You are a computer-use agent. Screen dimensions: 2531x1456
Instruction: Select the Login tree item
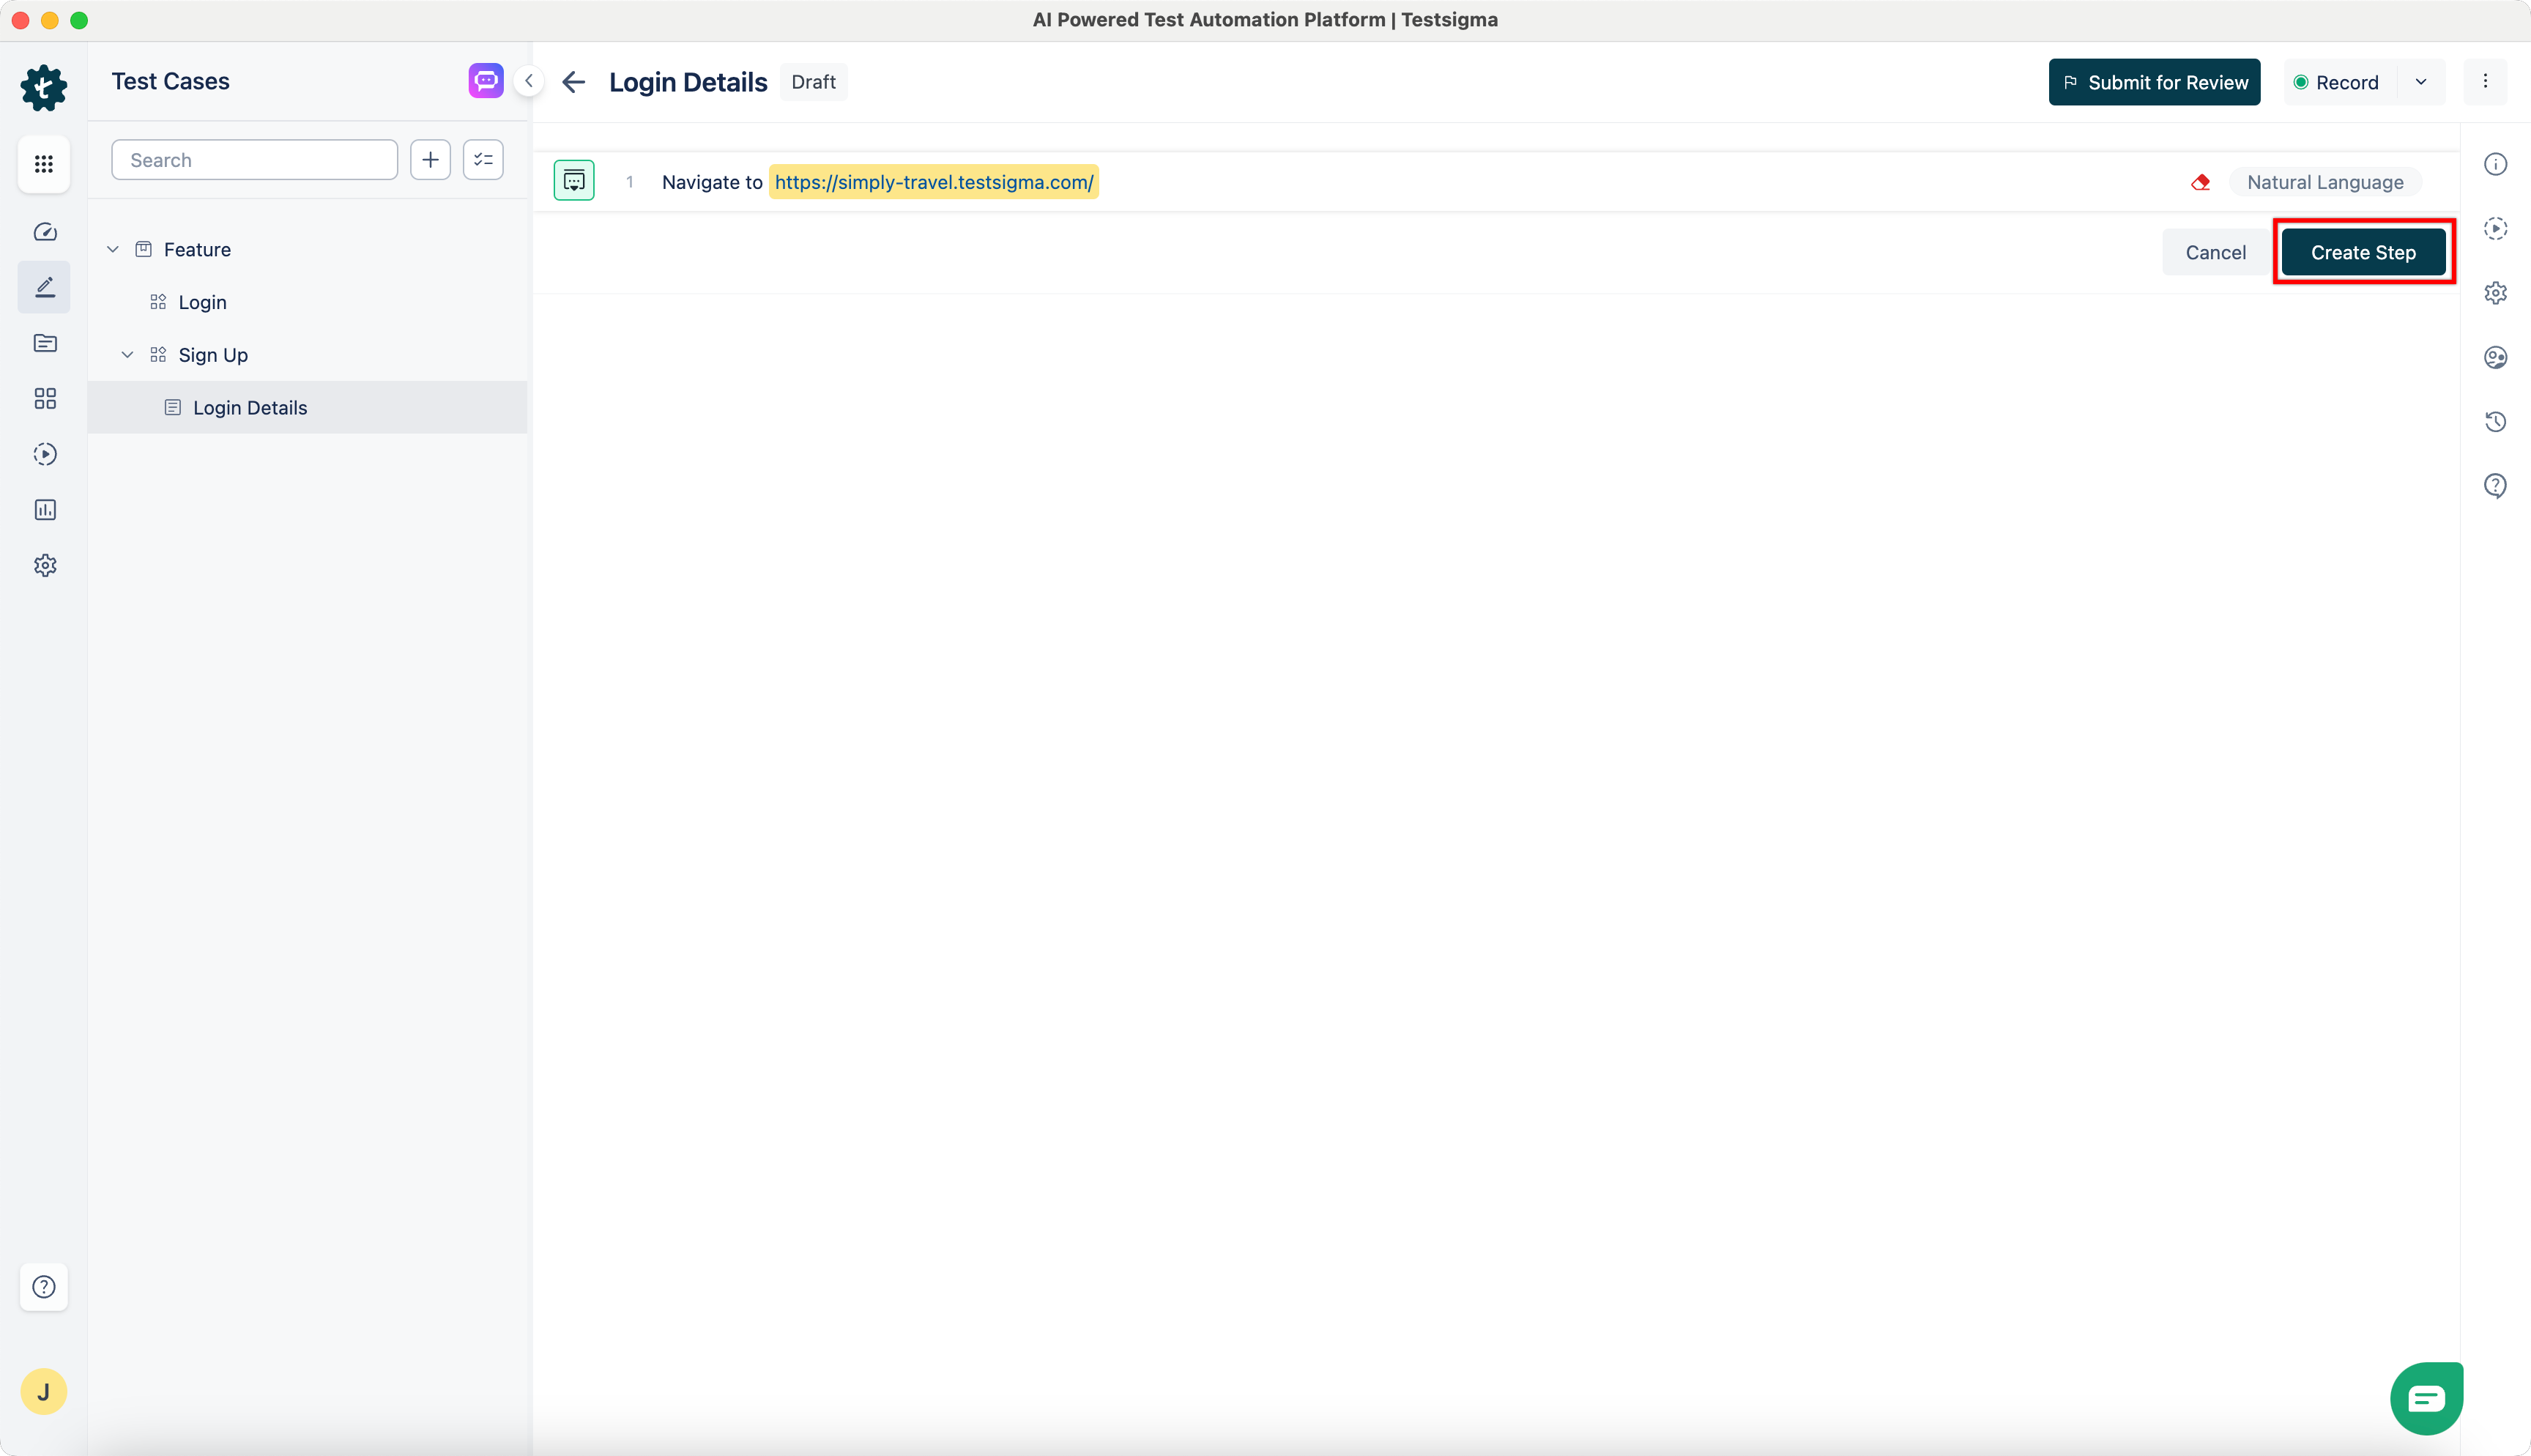pos(203,302)
